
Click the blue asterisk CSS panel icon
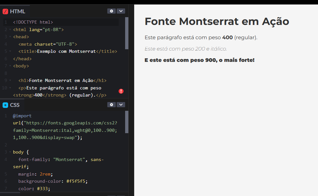pyautogui.click(x=5, y=105)
